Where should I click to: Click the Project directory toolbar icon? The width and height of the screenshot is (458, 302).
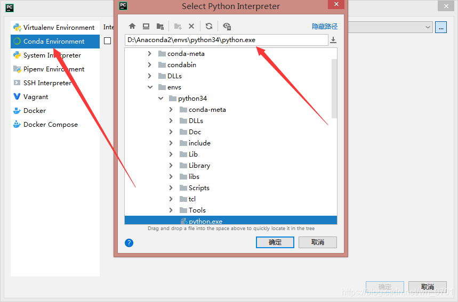click(x=160, y=26)
